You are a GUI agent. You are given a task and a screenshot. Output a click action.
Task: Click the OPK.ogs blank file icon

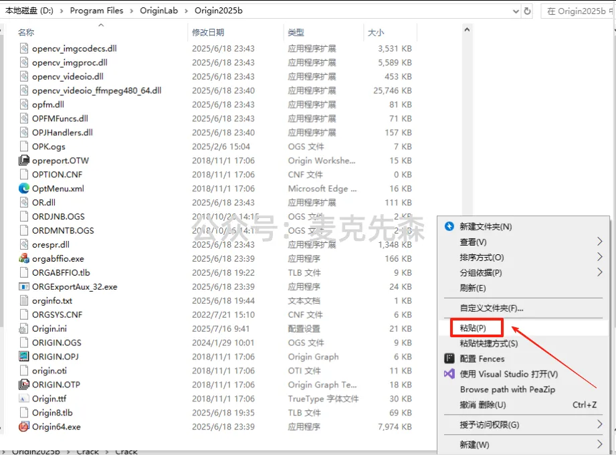(x=24, y=146)
